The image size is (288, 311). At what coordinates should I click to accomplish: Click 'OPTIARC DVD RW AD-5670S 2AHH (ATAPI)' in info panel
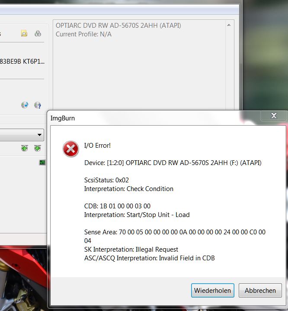point(118,26)
